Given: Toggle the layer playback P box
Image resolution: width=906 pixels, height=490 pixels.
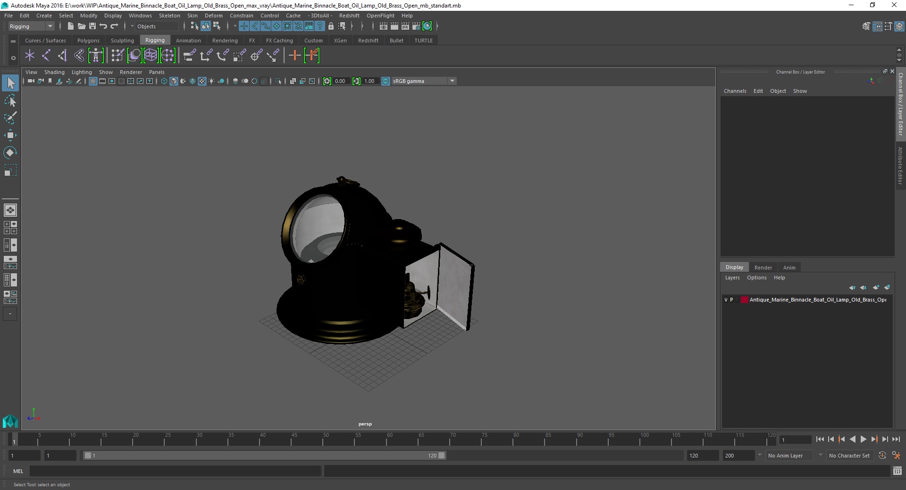Looking at the screenshot, I should [732, 300].
